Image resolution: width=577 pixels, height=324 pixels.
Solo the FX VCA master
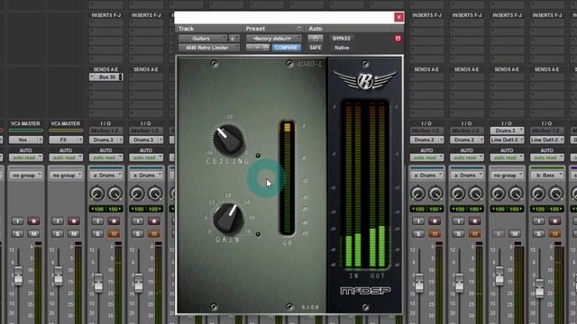pos(58,234)
